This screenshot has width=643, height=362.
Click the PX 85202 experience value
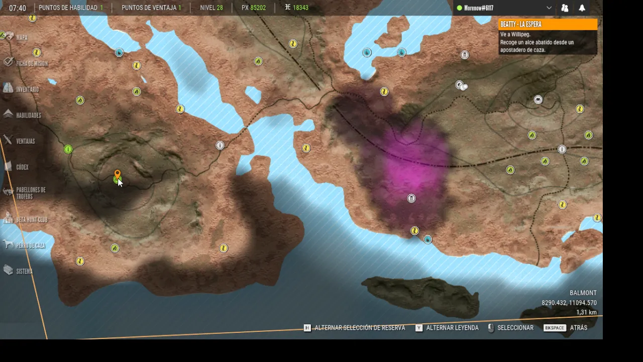click(x=254, y=8)
